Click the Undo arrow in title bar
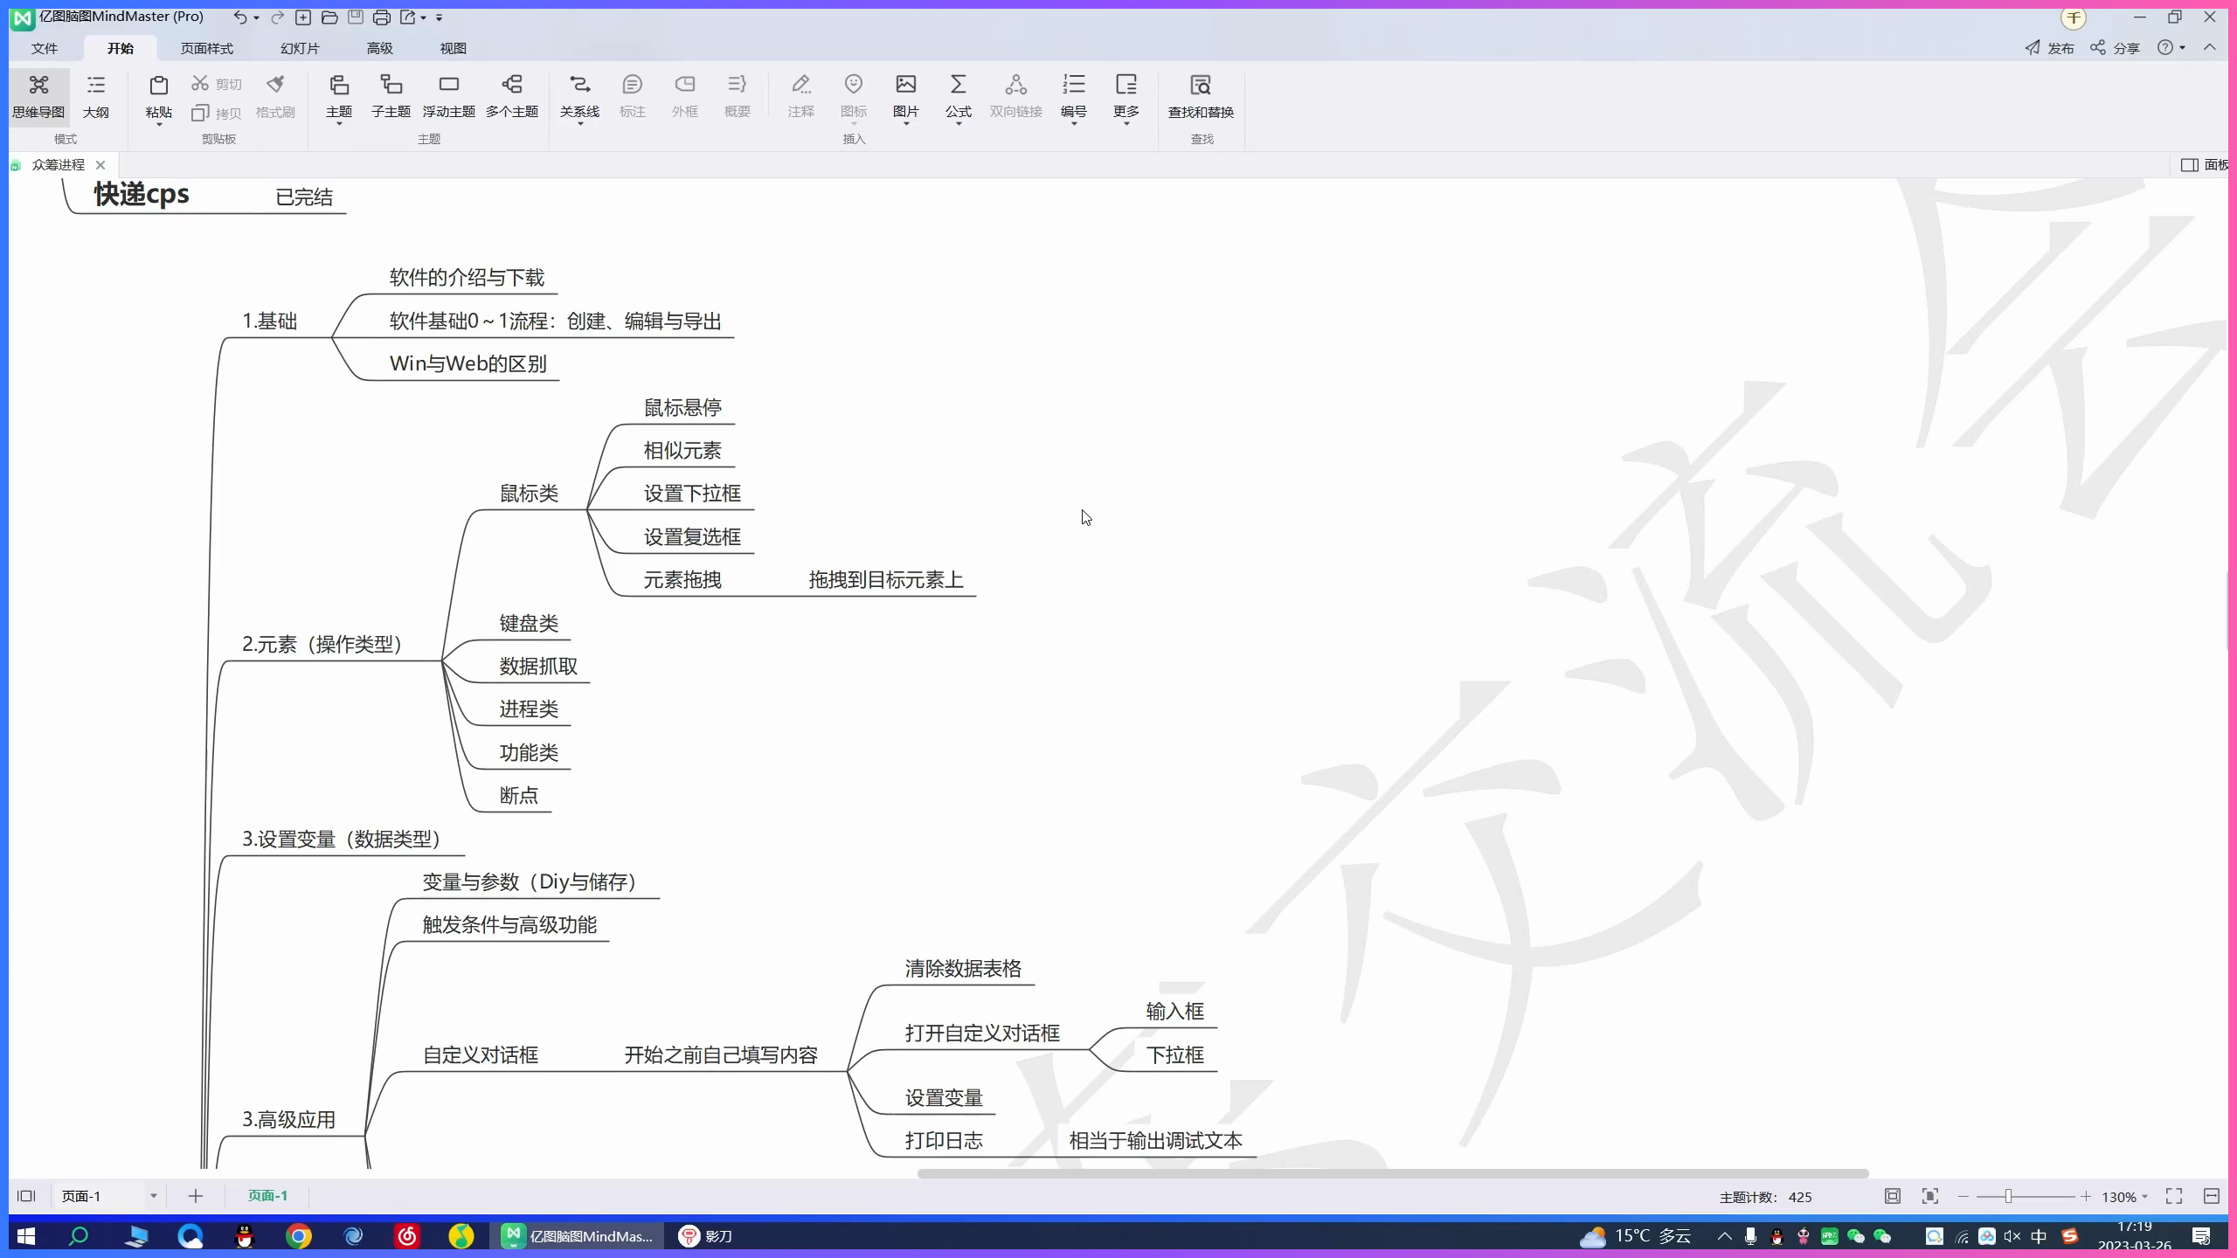 [239, 17]
